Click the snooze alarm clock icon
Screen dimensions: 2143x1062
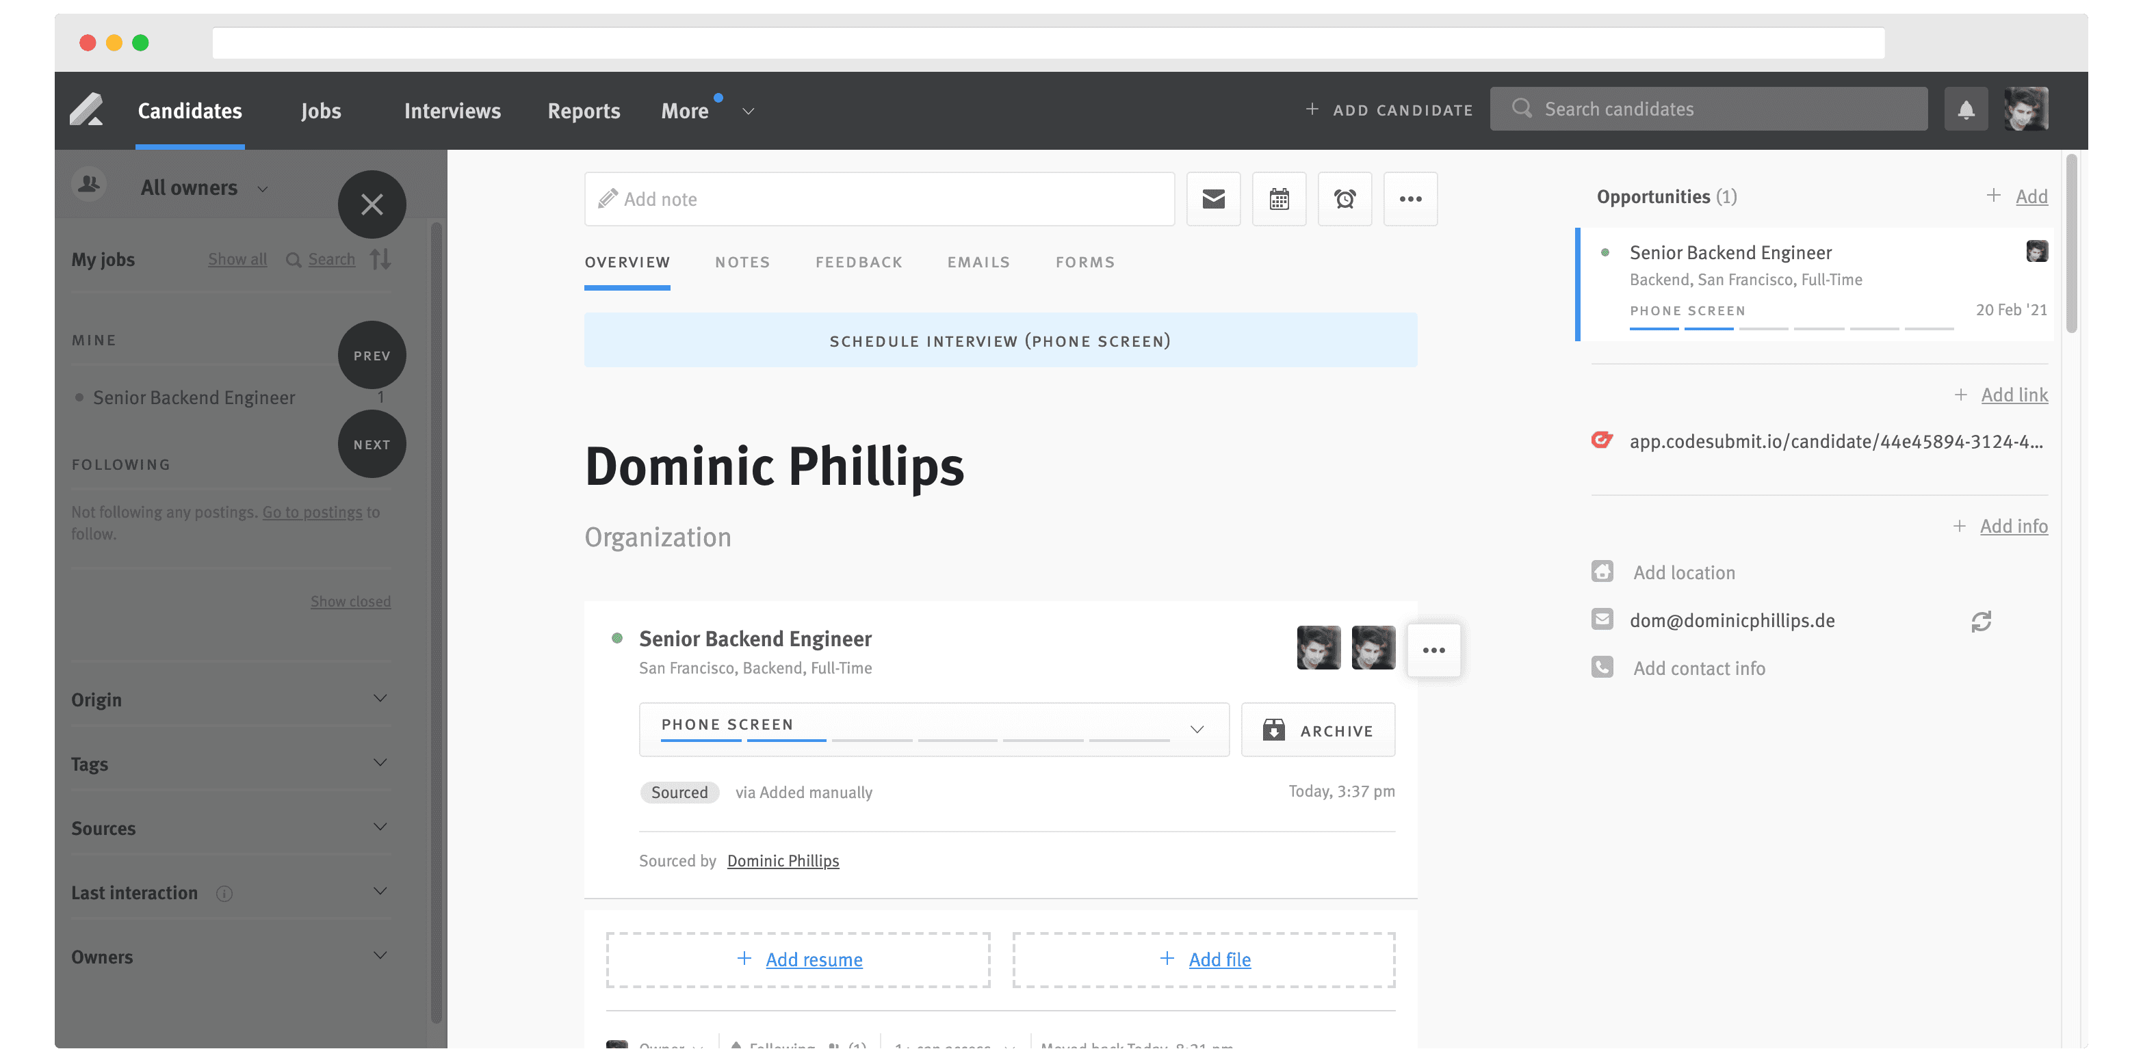pos(1345,199)
